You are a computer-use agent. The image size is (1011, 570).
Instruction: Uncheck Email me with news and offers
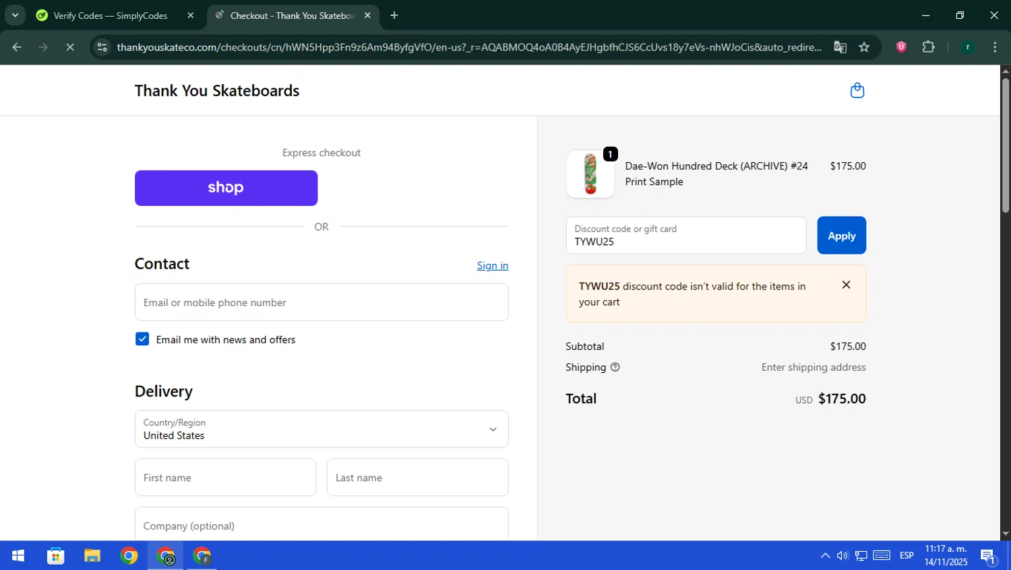pos(142,339)
